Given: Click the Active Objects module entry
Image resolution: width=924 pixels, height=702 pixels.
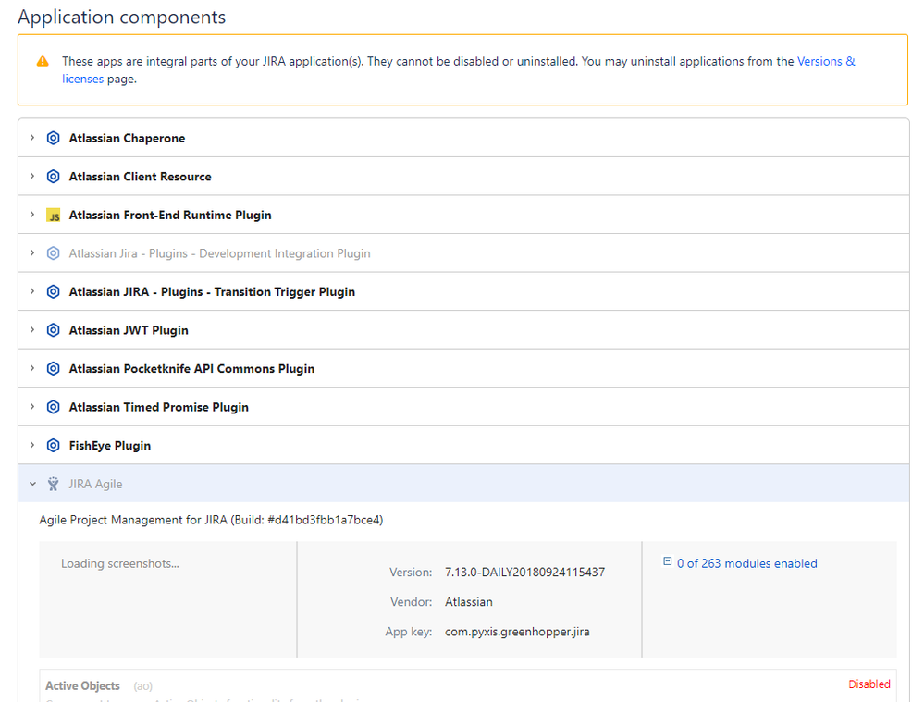Looking at the screenshot, I should click(83, 685).
